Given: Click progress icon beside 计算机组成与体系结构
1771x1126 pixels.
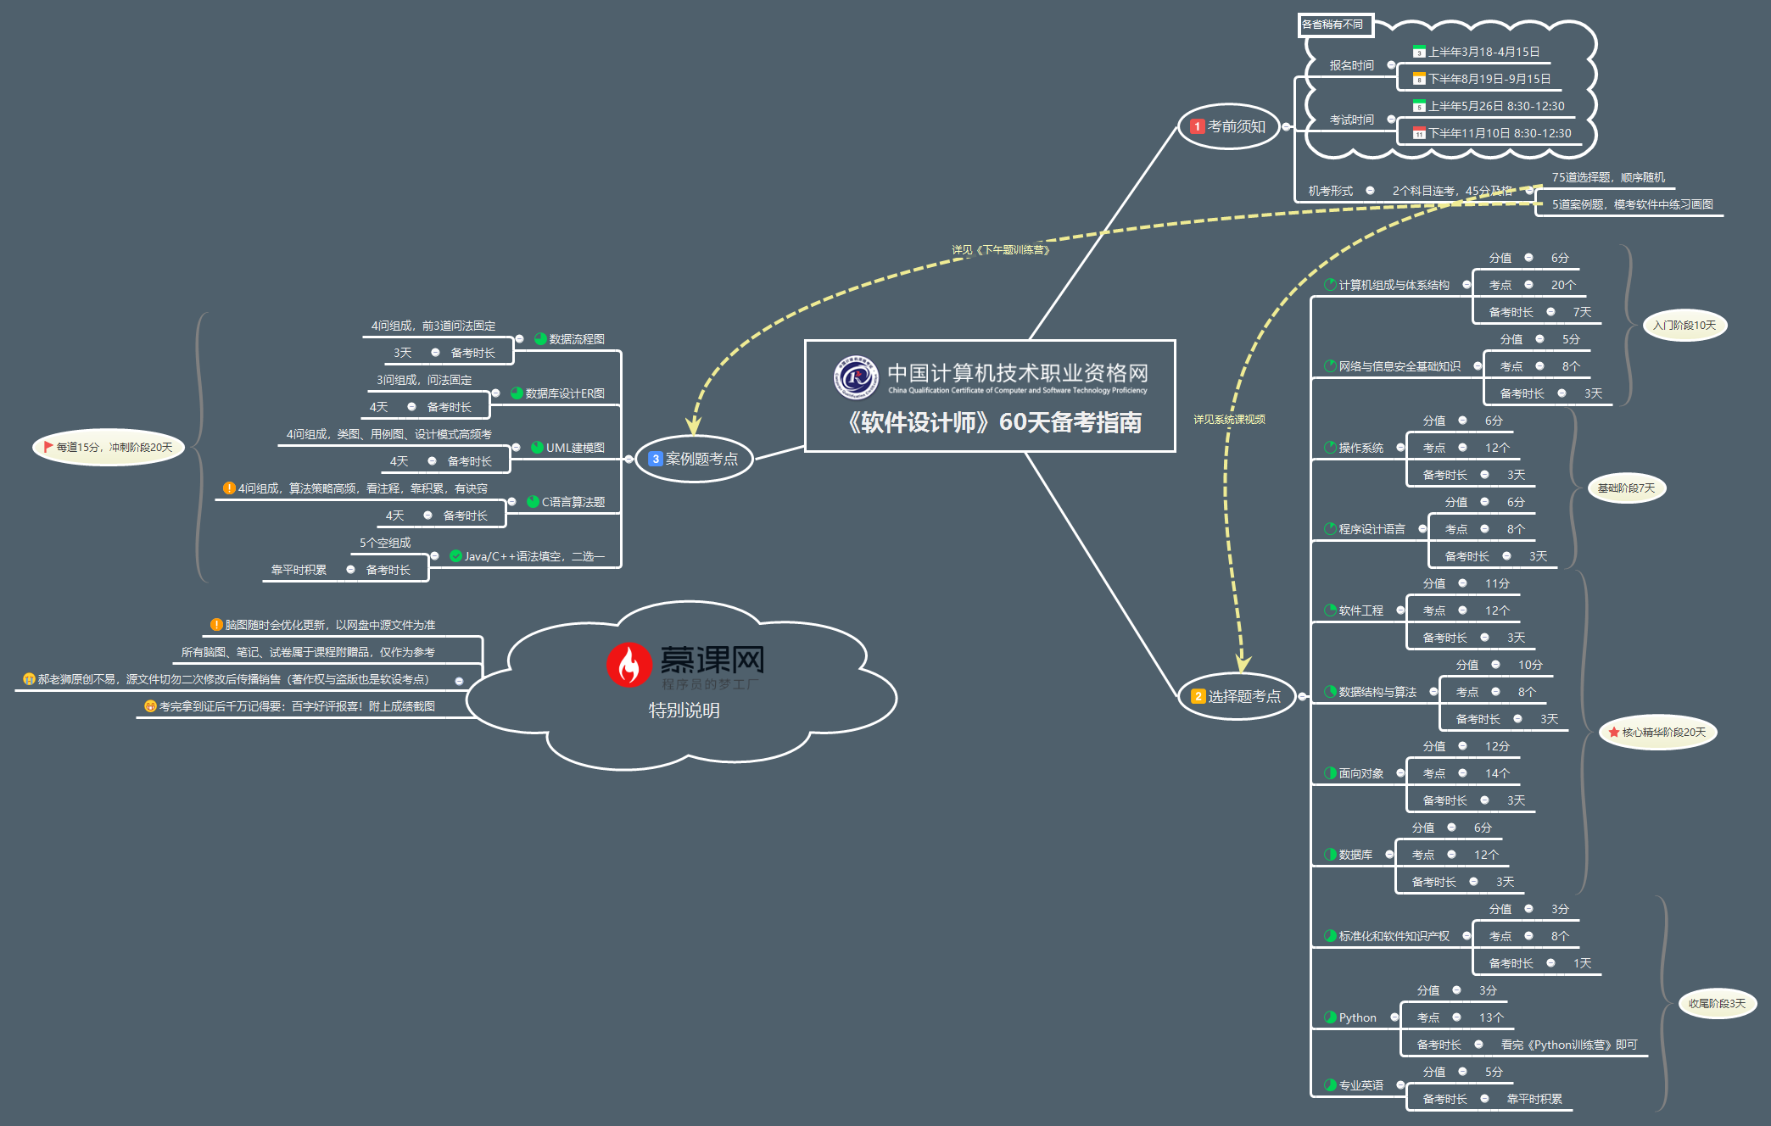Looking at the screenshot, I should [x=1330, y=285].
